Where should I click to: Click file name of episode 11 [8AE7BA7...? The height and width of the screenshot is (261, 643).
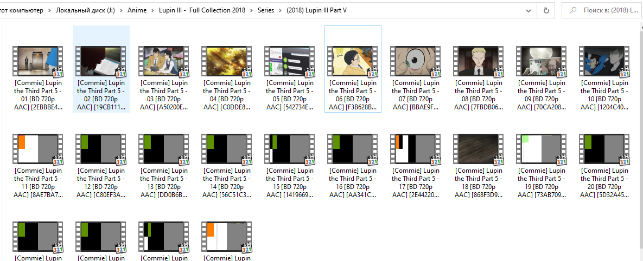coord(38,183)
